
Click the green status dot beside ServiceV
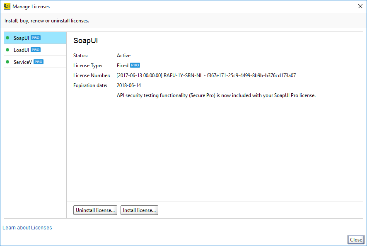pyautogui.click(x=7, y=62)
